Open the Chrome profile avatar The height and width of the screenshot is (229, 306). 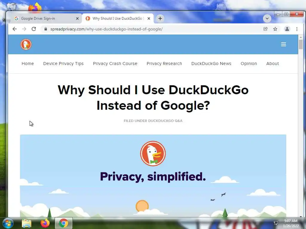pos(287,29)
